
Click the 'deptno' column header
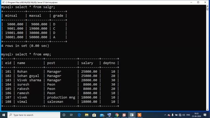[x=109, y=63]
